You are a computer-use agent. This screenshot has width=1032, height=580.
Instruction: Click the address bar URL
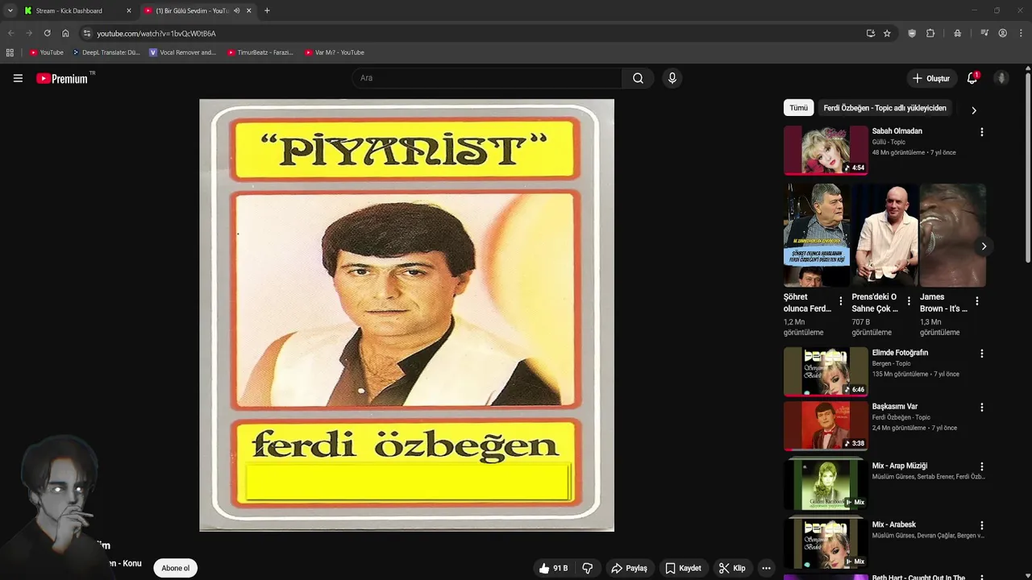(x=156, y=33)
